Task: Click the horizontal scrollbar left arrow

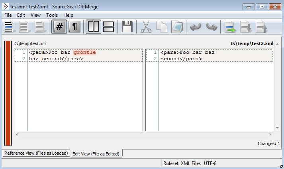Action: coord(17,134)
